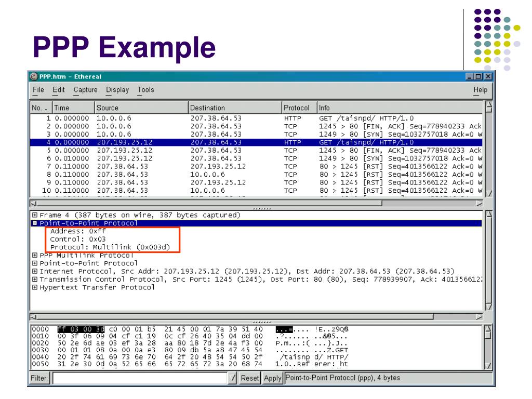Open the File menu
The width and height of the screenshot is (532, 399).
coord(38,90)
